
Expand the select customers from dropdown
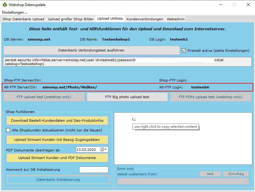(x=246, y=181)
